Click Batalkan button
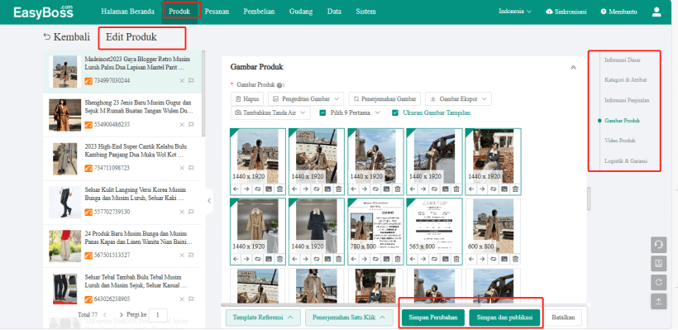The image size is (678, 330). (x=563, y=318)
